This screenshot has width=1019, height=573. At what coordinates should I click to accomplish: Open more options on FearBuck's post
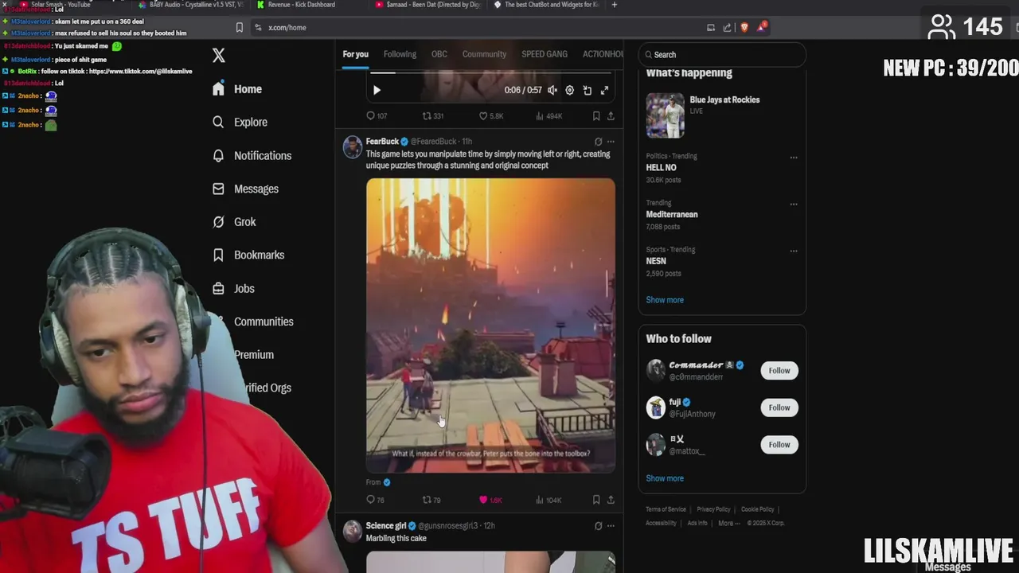611,142
